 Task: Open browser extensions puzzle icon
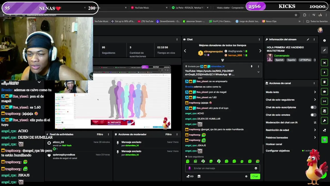(304, 15)
